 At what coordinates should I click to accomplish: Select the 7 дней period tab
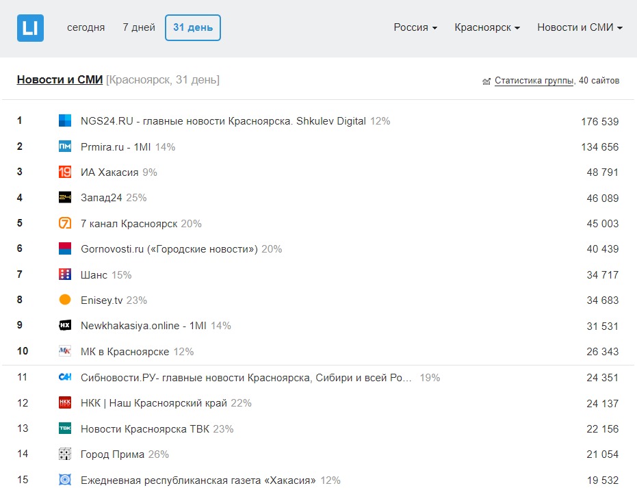(139, 28)
